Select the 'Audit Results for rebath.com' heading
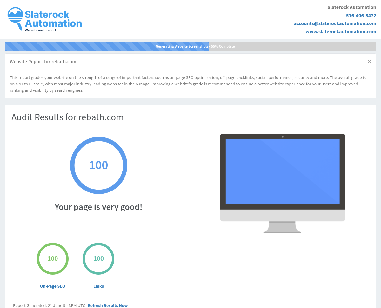 click(x=68, y=117)
